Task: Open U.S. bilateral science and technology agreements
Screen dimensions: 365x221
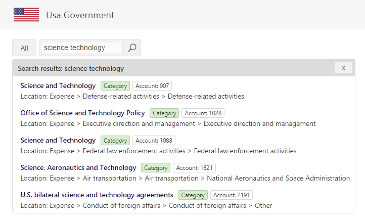Action: tap(97, 195)
